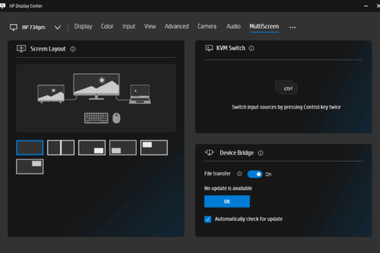Switch to the Color tab

[107, 26]
